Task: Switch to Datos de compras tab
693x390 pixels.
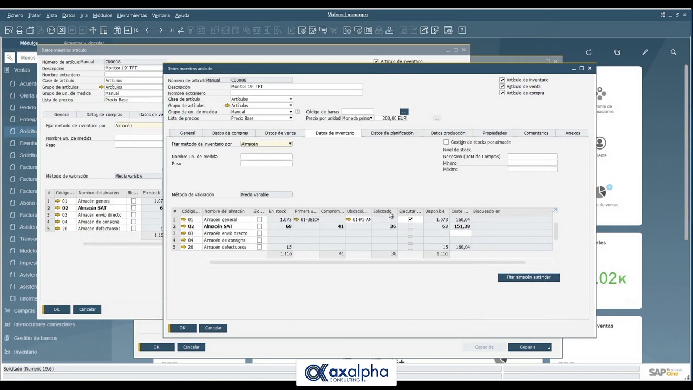Action: (230, 133)
